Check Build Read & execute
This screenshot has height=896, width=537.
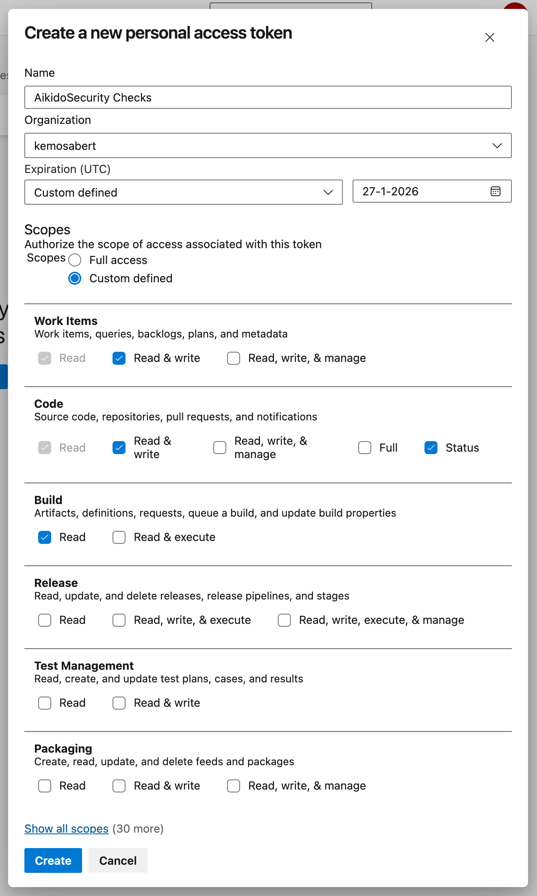[119, 537]
